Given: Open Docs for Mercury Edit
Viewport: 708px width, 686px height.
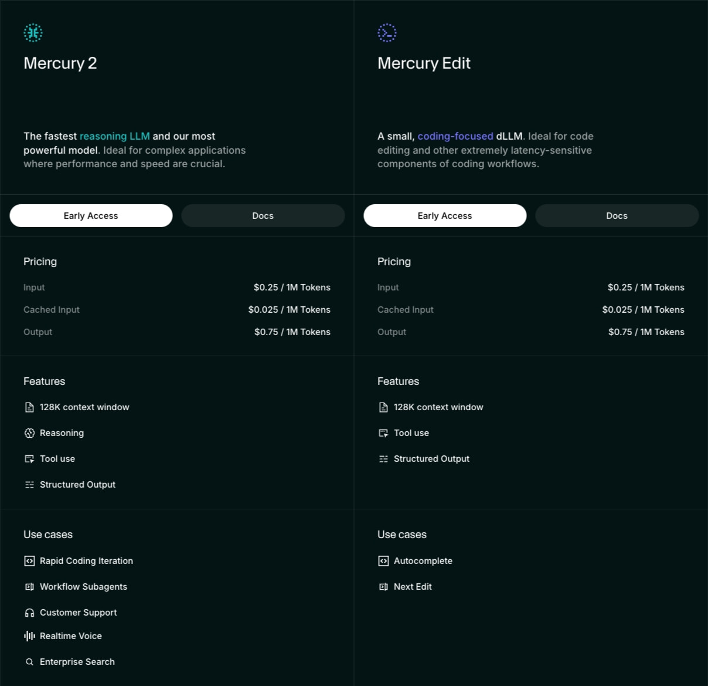Looking at the screenshot, I should coord(617,215).
